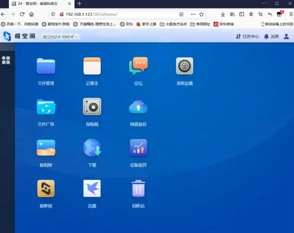The image size is (294, 233).
Task: Bookmark this page with the star icon
Action: click(201, 14)
